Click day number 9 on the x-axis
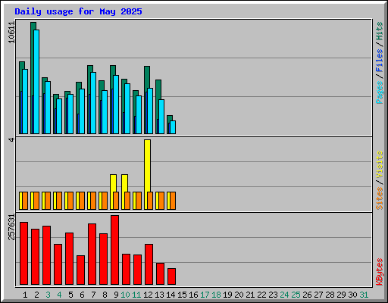The height and width of the screenshot is (303, 388). [116, 295]
